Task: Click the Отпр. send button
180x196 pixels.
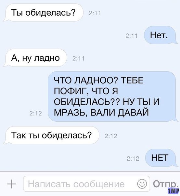Action: pos(166,184)
